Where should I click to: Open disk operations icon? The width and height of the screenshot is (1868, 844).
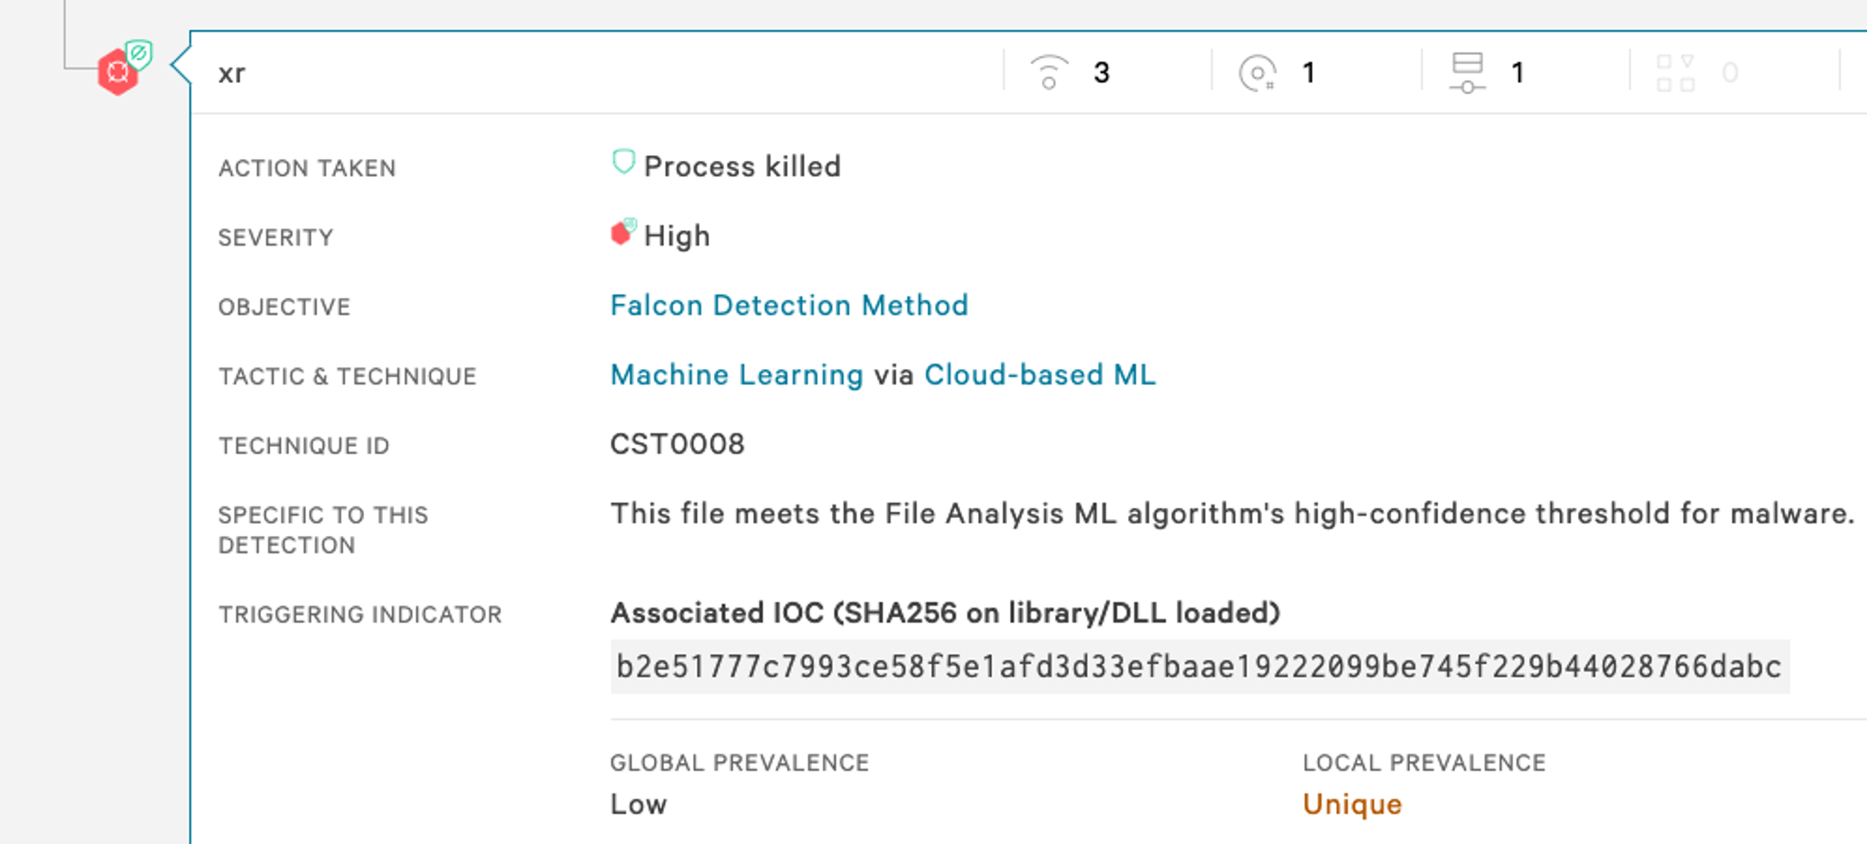1257,72
